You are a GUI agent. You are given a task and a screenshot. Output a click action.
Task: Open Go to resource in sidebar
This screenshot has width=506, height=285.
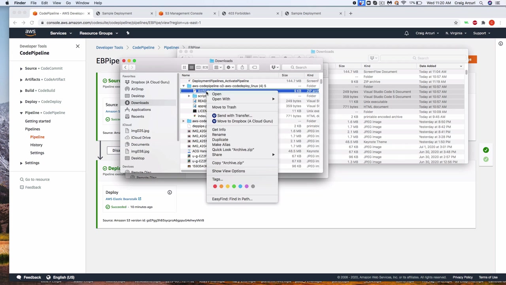point(35,180)
